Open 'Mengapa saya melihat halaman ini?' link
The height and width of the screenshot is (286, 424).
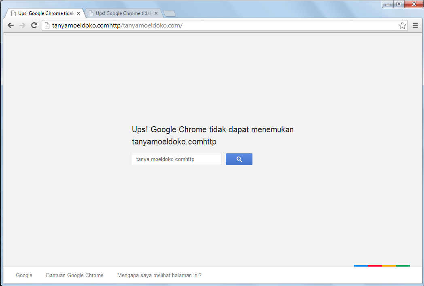(x=159, y=275)
